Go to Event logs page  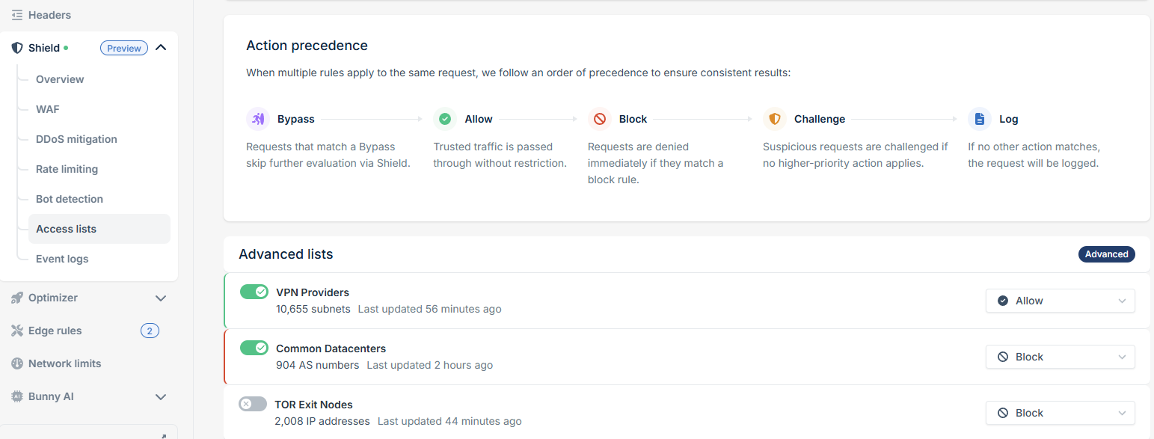(62, 259)
